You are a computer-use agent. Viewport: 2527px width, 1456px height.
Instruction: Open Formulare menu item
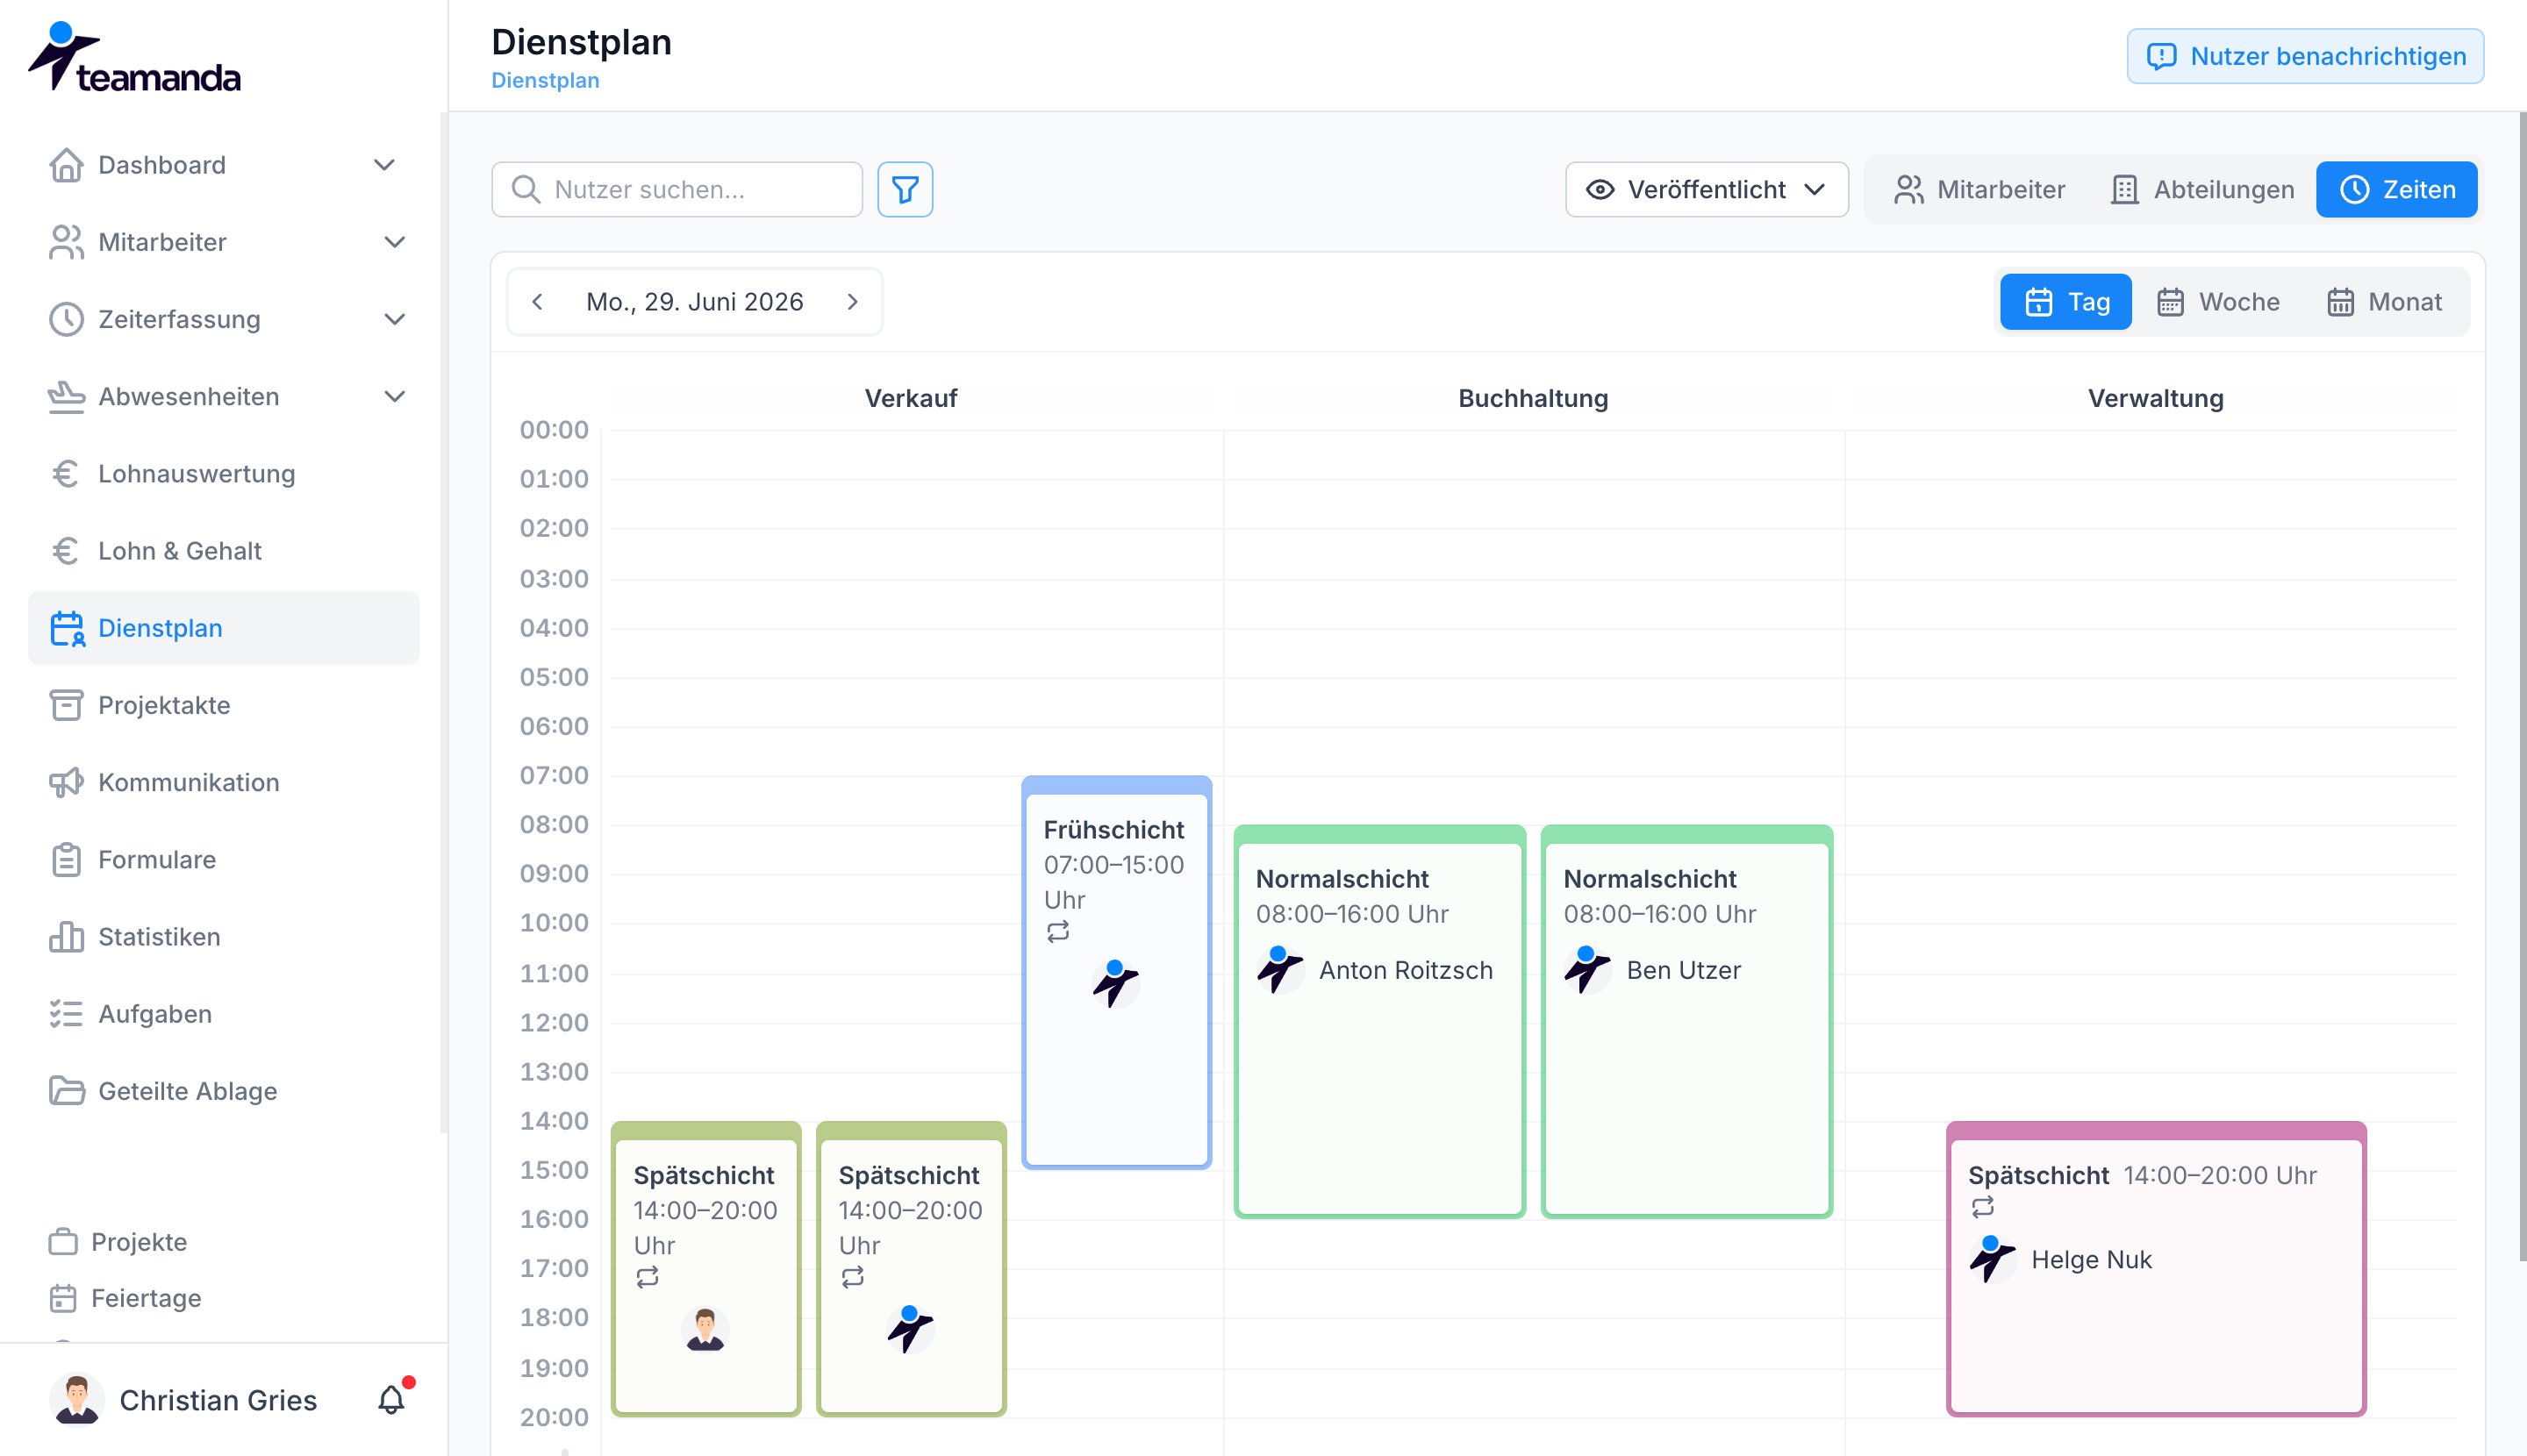pos(223,859)
